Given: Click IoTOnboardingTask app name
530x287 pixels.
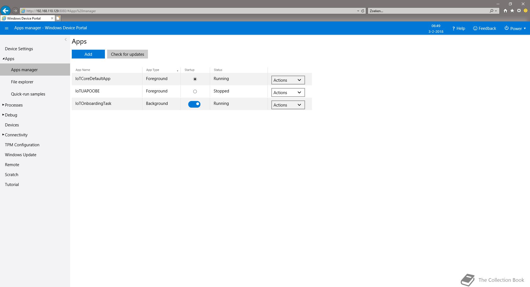Looking at the screenshot, I should pos(93,103).
